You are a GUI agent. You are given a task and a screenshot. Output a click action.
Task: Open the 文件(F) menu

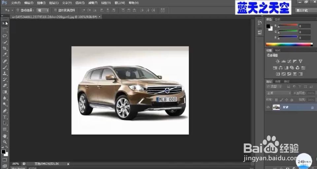pos(16,3)
